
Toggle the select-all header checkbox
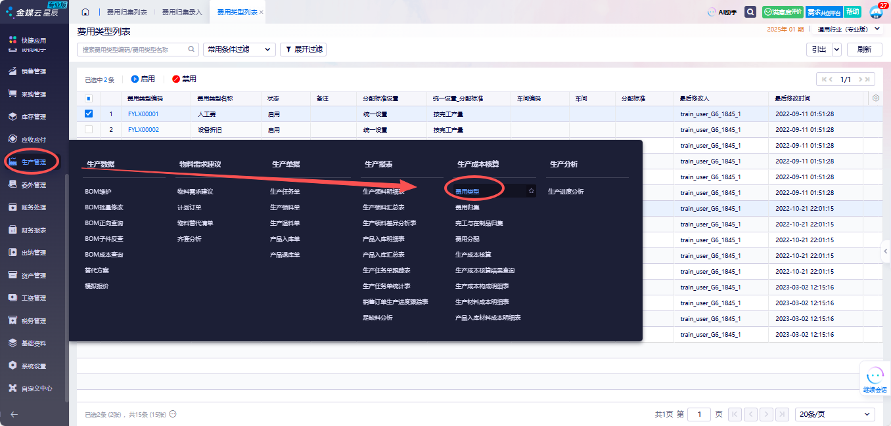(x=89, y=98)
